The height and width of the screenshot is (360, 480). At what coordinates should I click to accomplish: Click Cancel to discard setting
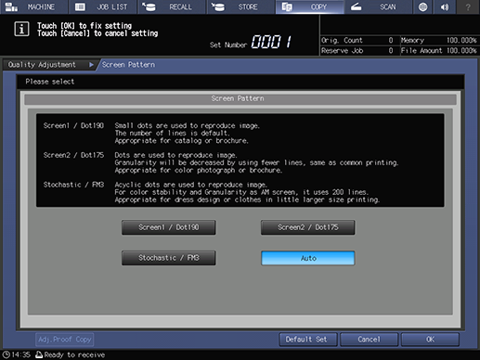(x=369, y=340)
